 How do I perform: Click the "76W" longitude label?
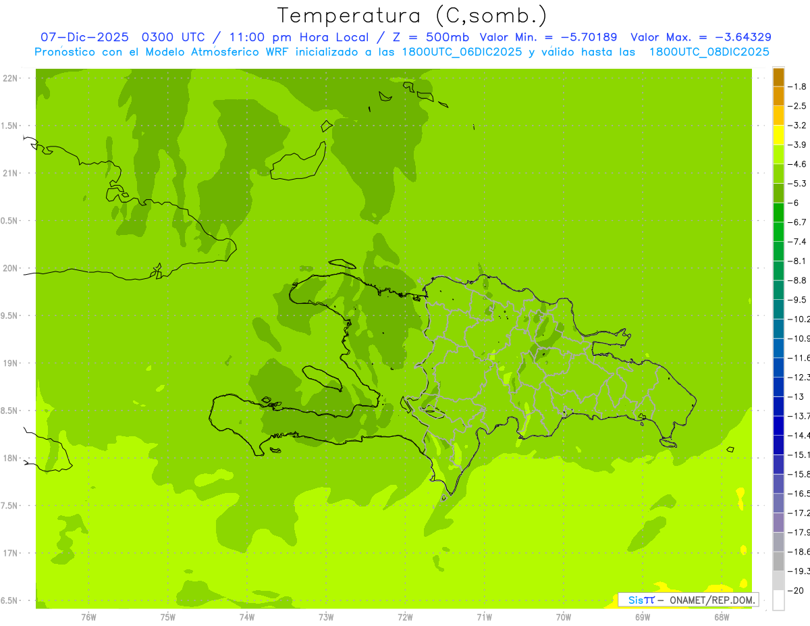click(x=88, y=617)
